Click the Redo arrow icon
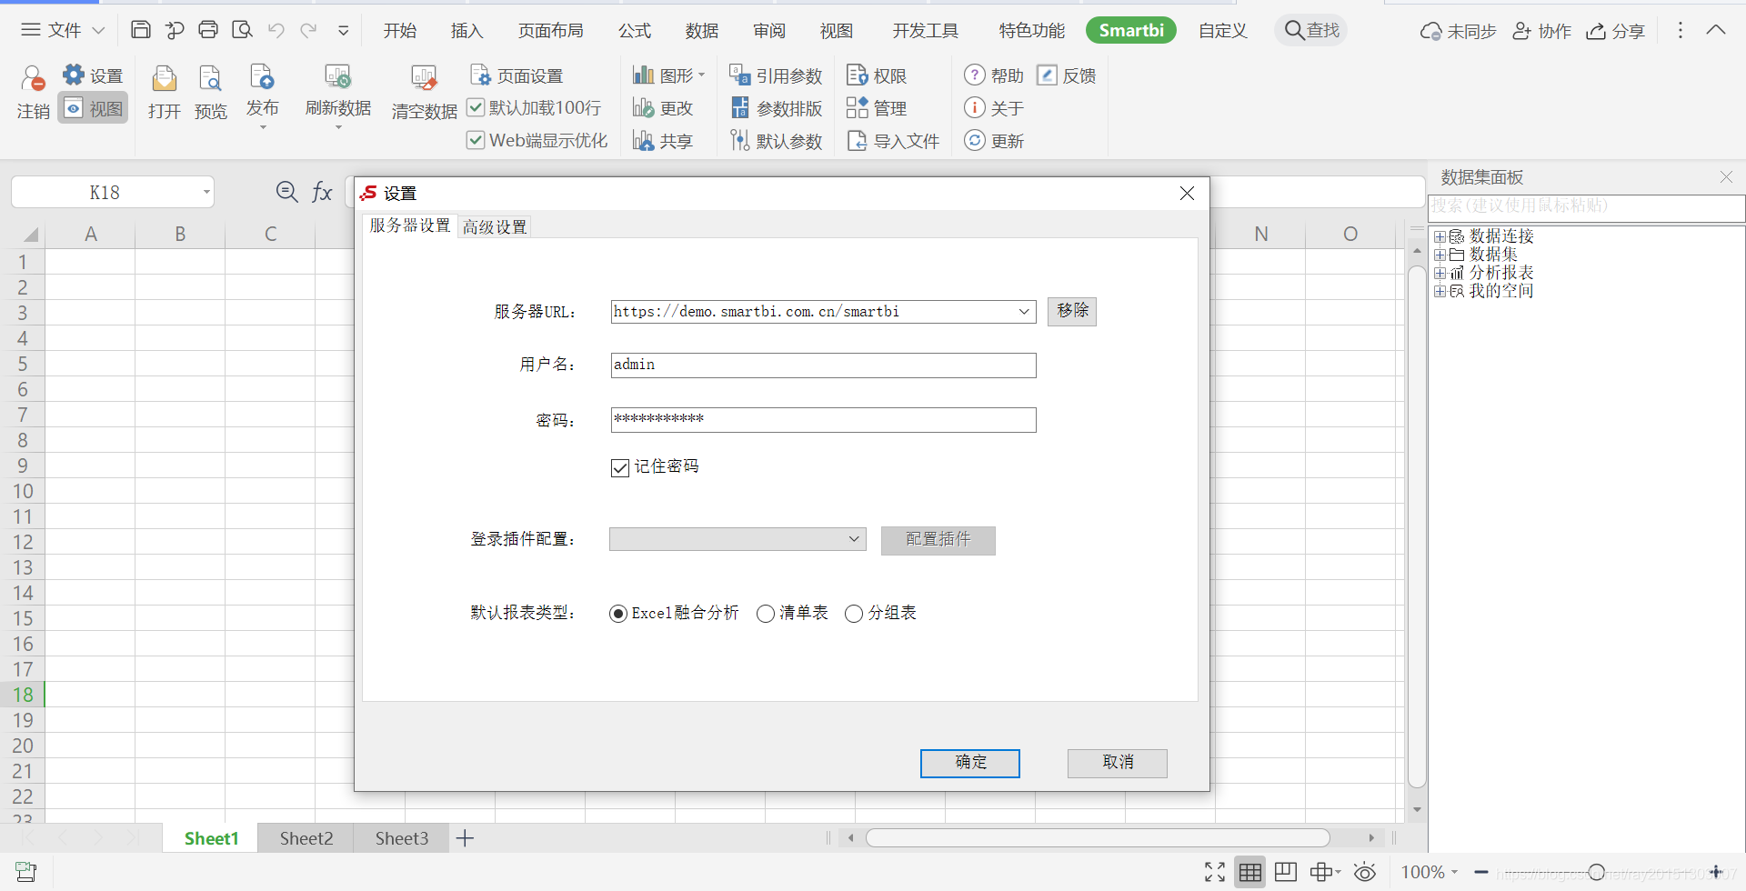This screenshot has height=891, width=1746. pos(309,30)
